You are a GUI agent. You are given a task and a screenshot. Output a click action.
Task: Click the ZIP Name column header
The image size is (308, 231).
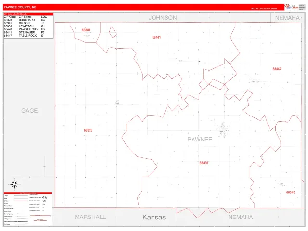pyautogui.click(x=25, y=17)
